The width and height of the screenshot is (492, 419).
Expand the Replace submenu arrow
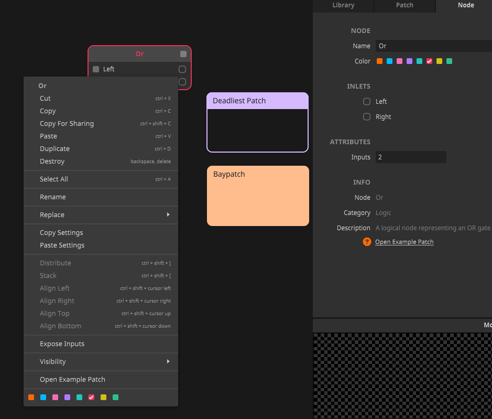[168, 214]
